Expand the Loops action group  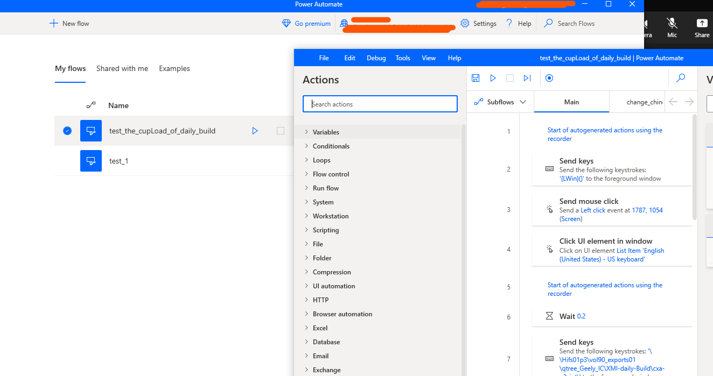tap(307, 160)
